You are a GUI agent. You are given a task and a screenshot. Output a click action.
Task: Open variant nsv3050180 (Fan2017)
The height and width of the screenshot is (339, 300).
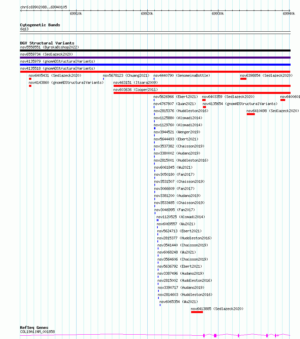(174, 174)
